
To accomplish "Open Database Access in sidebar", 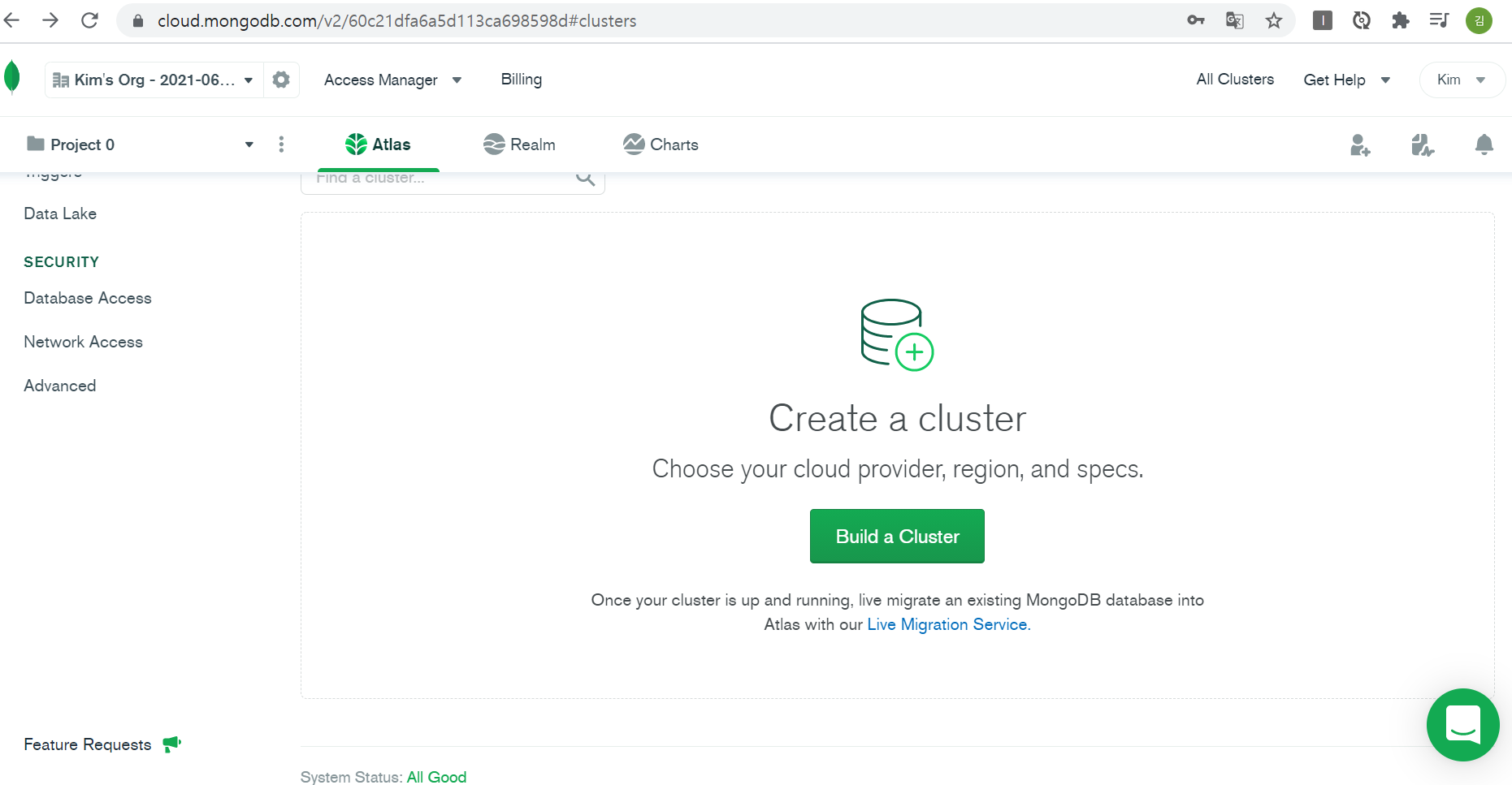I will [88, 298].
